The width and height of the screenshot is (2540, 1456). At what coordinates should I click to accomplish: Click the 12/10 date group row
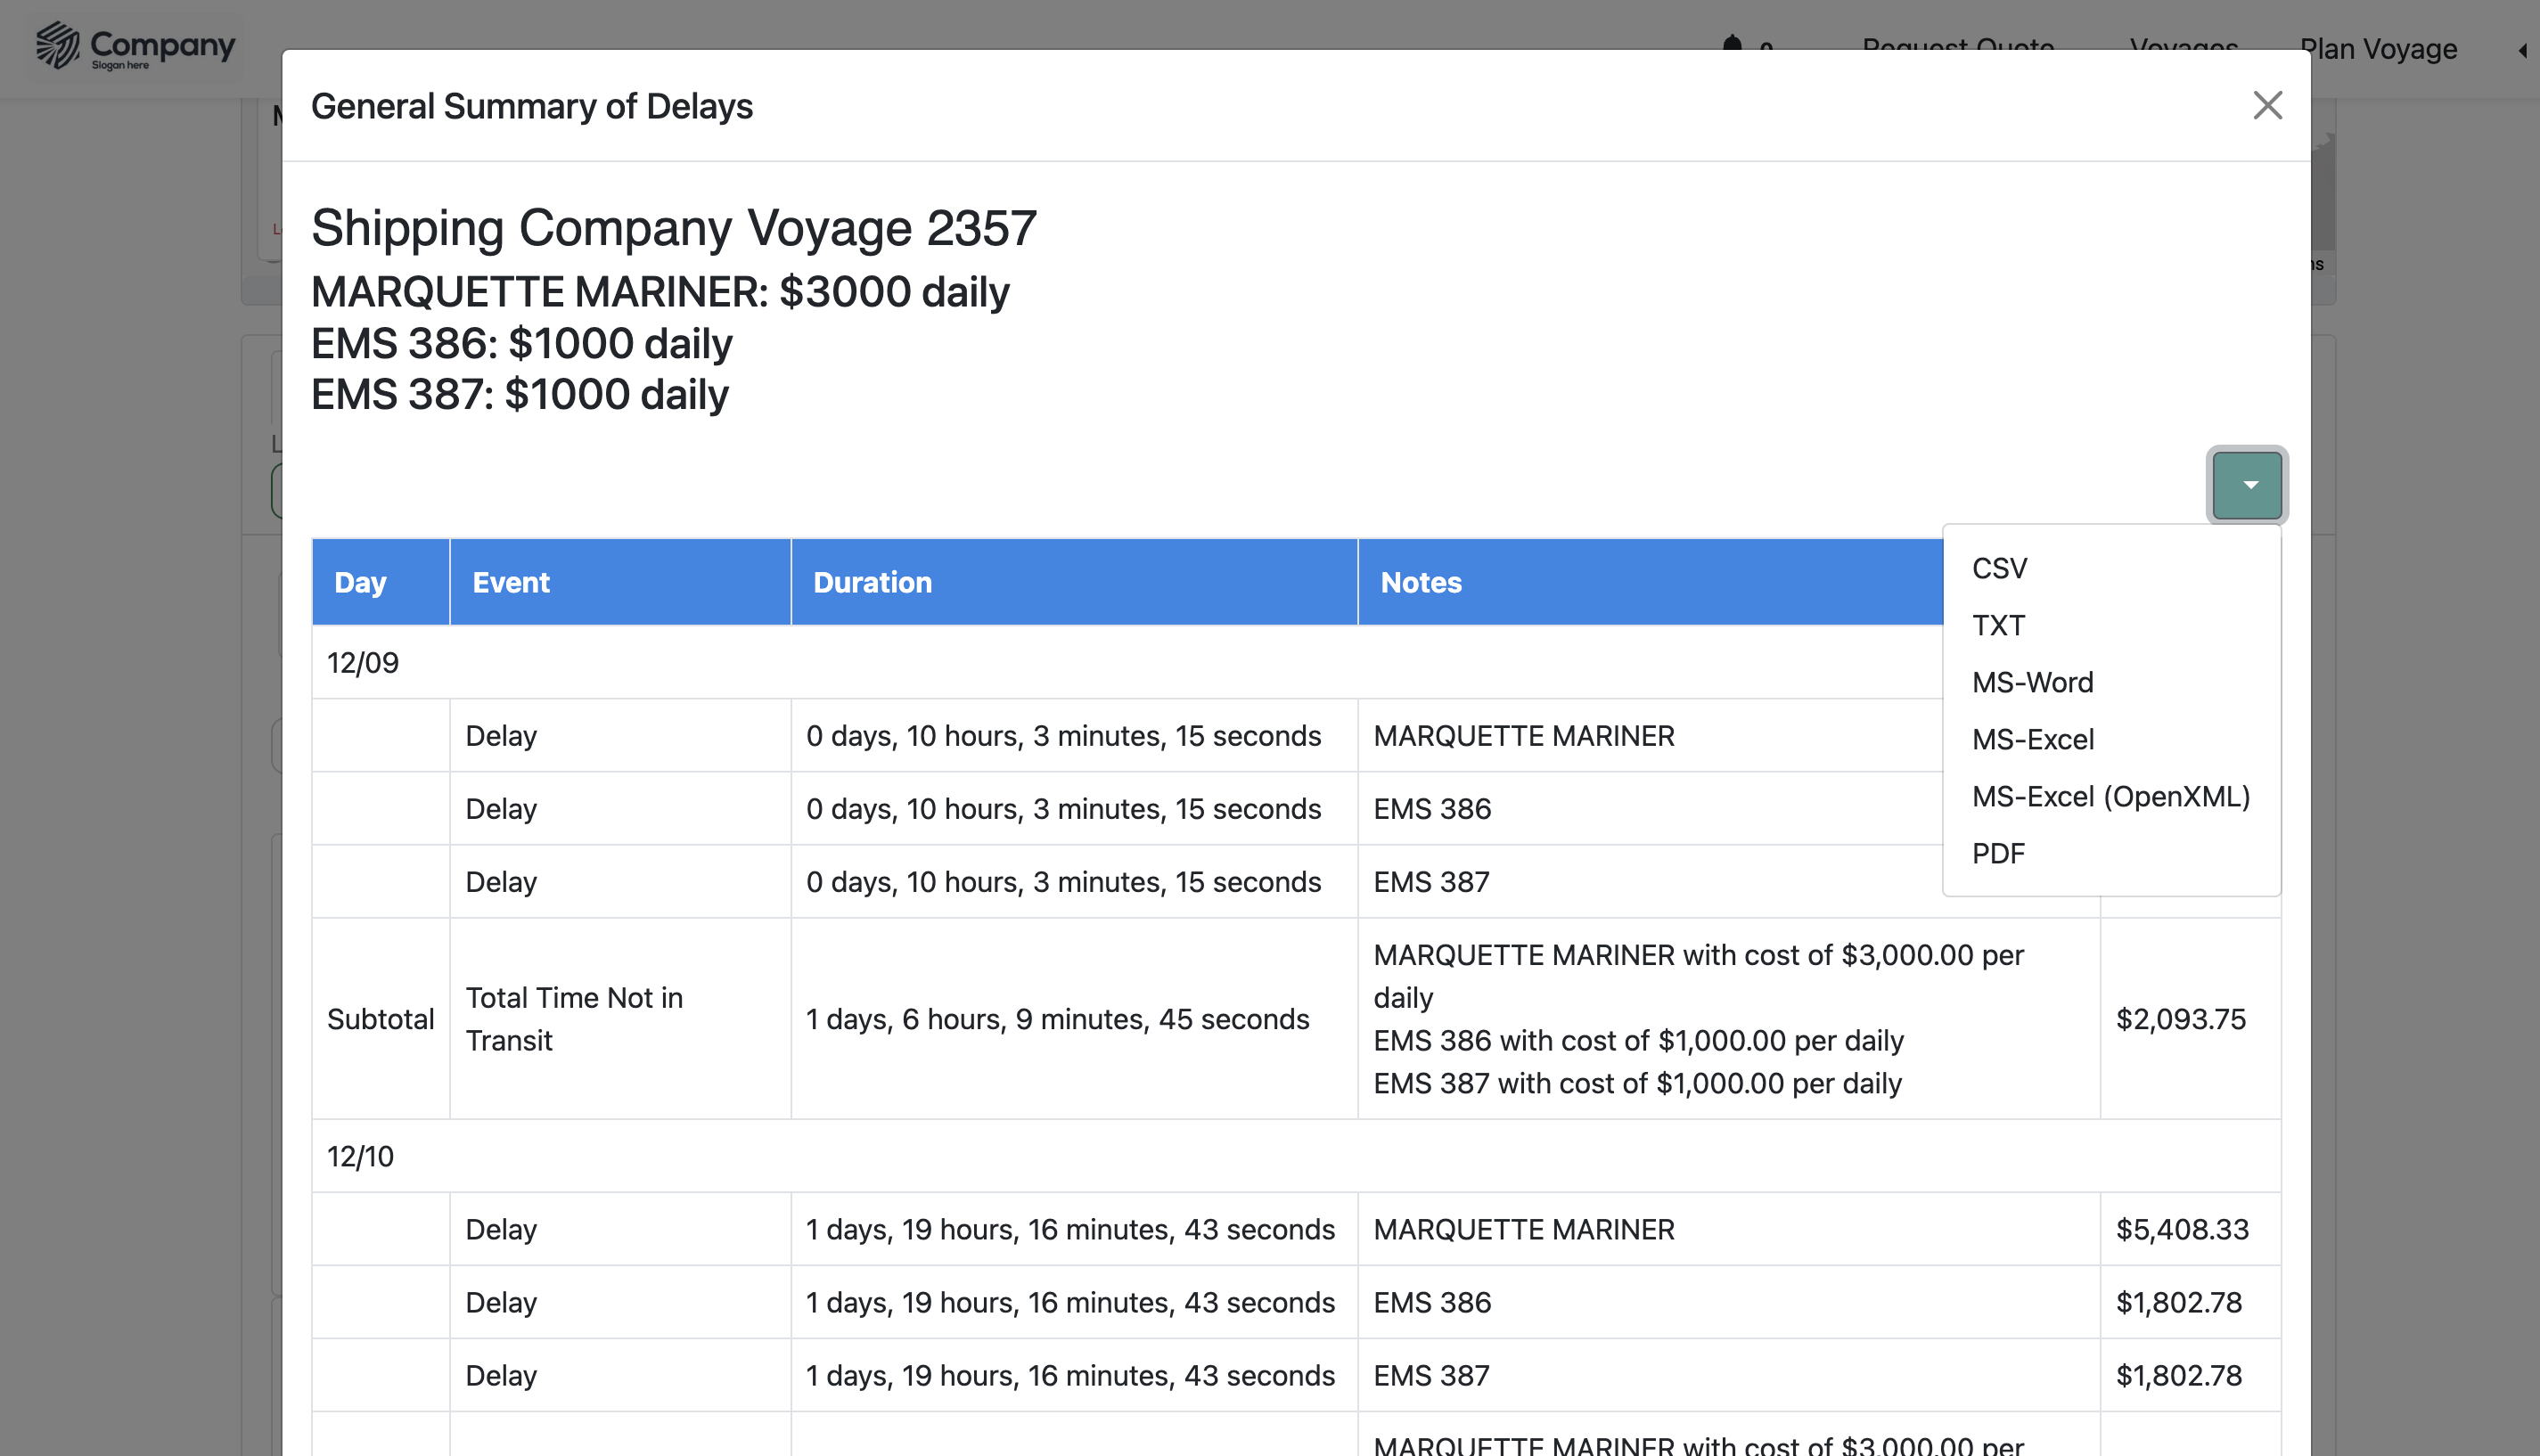[x=361, y=1156]
